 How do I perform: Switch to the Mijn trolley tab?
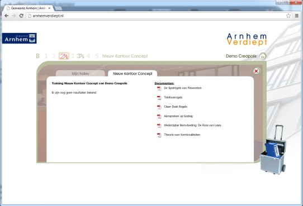81,74
